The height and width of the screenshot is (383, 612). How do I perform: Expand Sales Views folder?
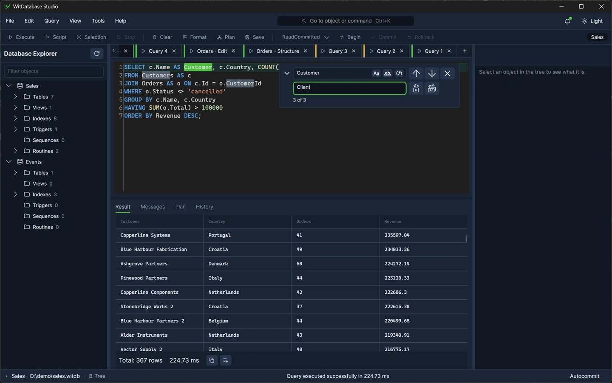tap(15, 108)
